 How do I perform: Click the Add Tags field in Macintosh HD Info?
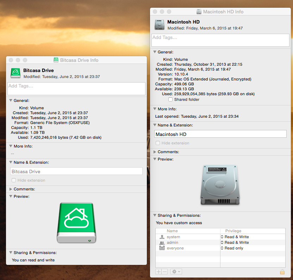coord(220,40)
